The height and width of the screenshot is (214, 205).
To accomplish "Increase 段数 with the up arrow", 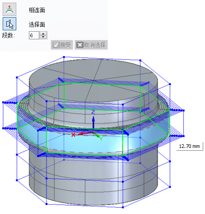I will [x=43, y=33].
